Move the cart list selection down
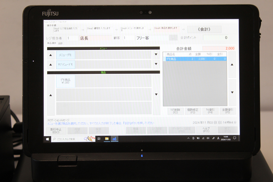 [x=232, y=93]
